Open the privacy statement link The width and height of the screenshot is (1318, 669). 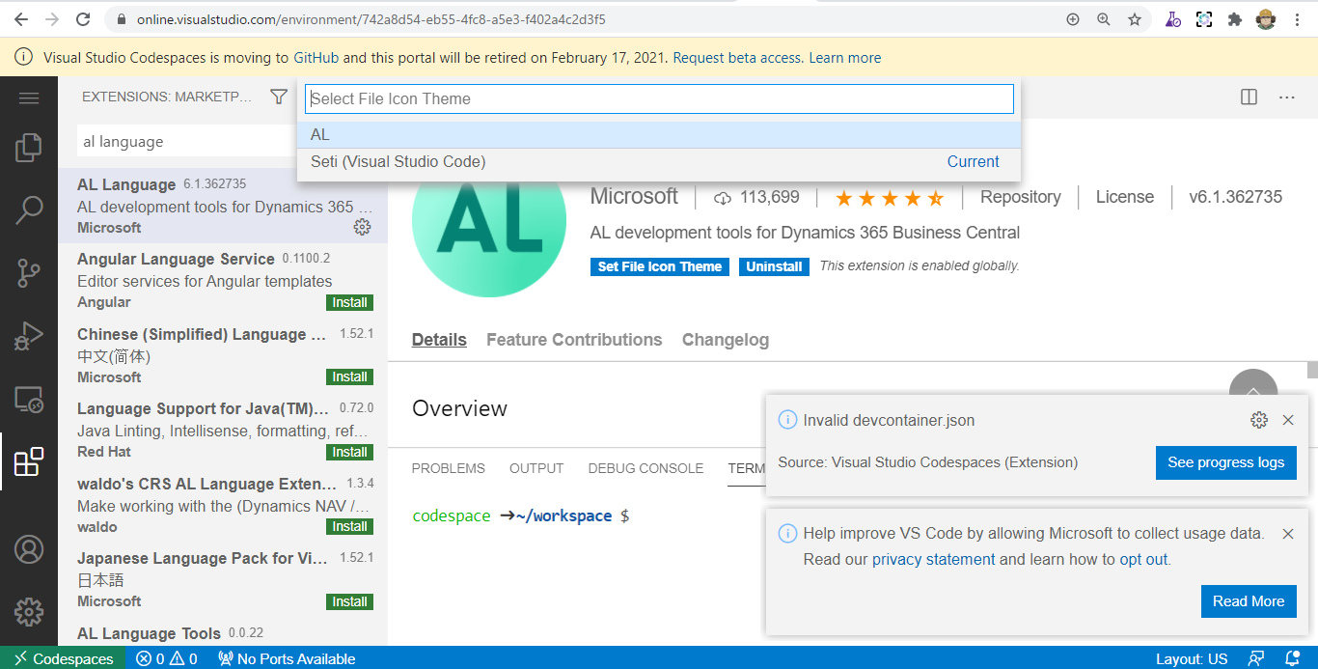click(933, 559)
